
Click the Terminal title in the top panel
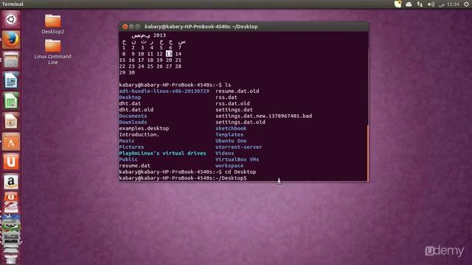point(13,4)
